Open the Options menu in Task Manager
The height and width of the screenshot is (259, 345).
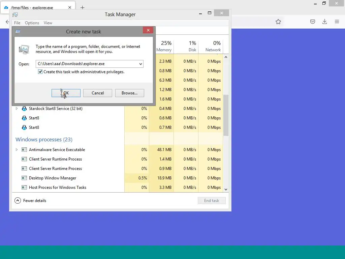point(32,23)
